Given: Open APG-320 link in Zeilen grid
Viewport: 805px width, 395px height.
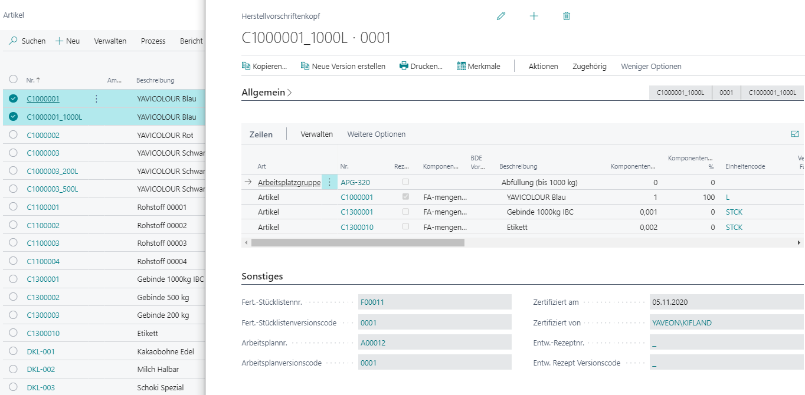Looking at the screenshot, I should tap(355, 182).
